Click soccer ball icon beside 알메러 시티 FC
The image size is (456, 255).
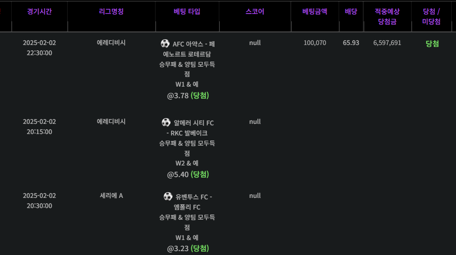click(166, 122)
